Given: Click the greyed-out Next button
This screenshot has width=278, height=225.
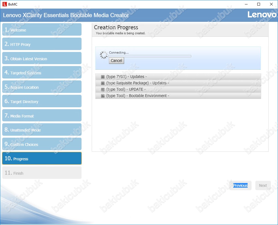Looking at the screenshot, I should pyautogui.click(x=263, y=185).
